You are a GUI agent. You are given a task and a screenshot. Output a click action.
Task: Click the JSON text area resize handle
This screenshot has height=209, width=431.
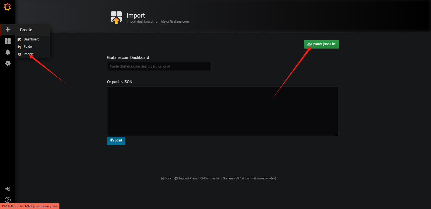[337, 134]
